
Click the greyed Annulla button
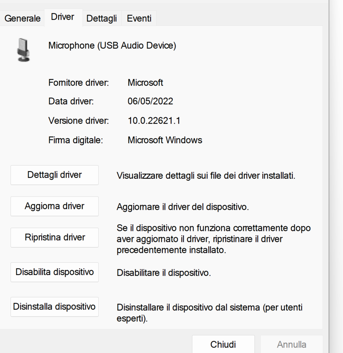pos(291,344)
